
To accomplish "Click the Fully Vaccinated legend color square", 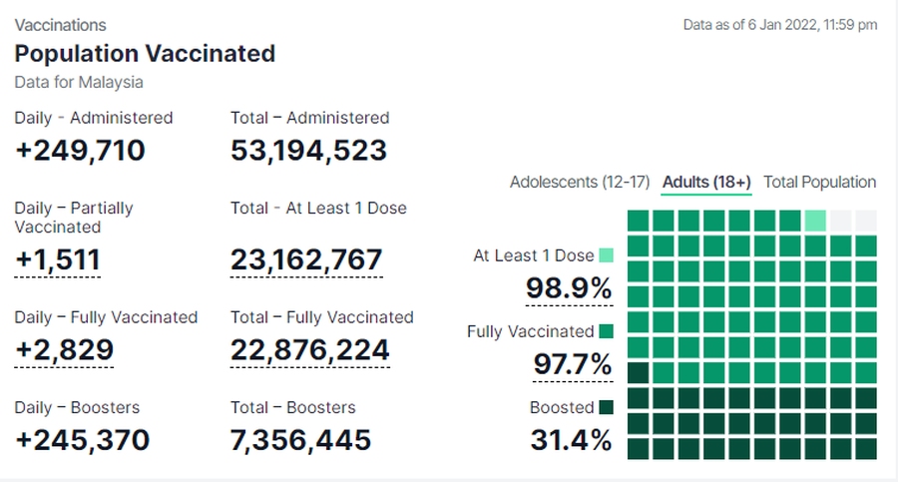I will point(606,331).
